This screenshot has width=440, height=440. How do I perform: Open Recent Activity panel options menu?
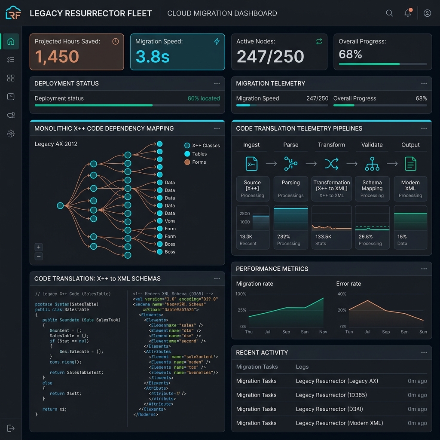coord(424,352)
